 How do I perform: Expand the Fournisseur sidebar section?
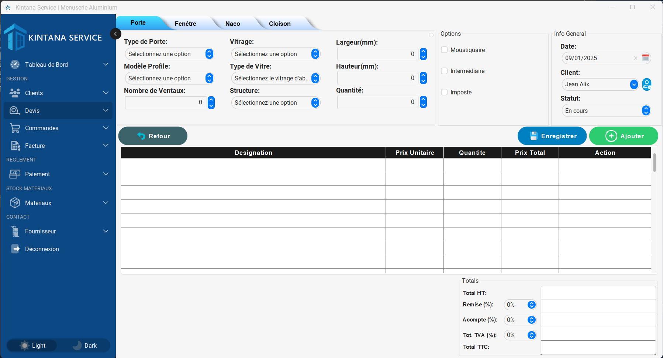pos(106,231)
